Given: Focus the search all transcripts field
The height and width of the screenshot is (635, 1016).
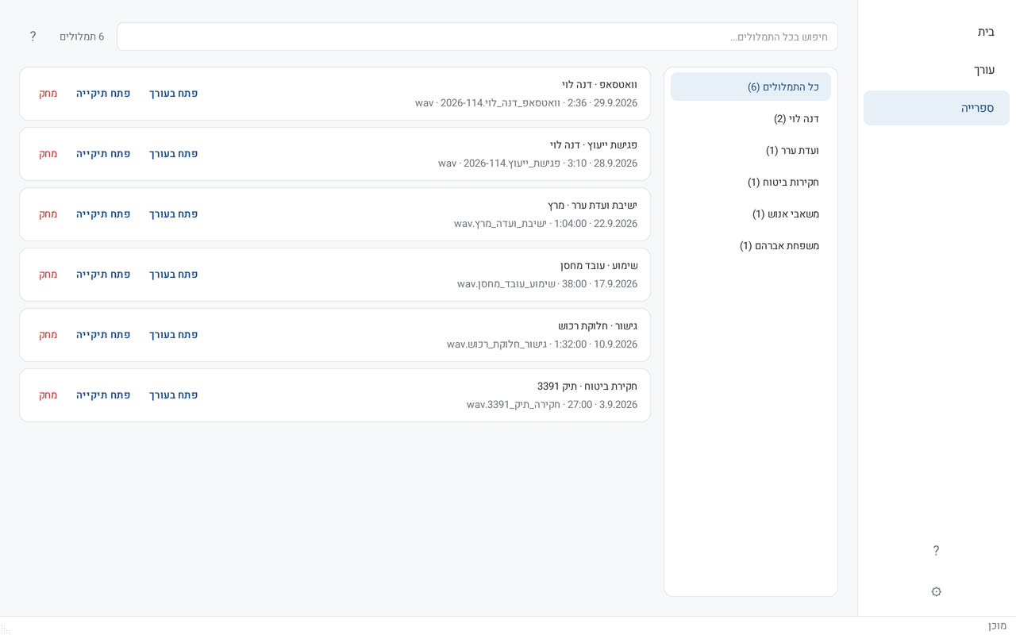Looking at the screenshot, I should point(477,37).
